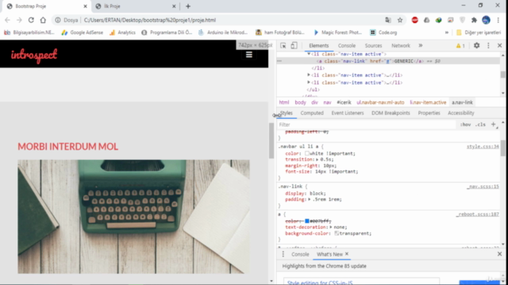
Task: Open the extensions puzzle icon
Action: pyautogui.click(x=474, y=20)
